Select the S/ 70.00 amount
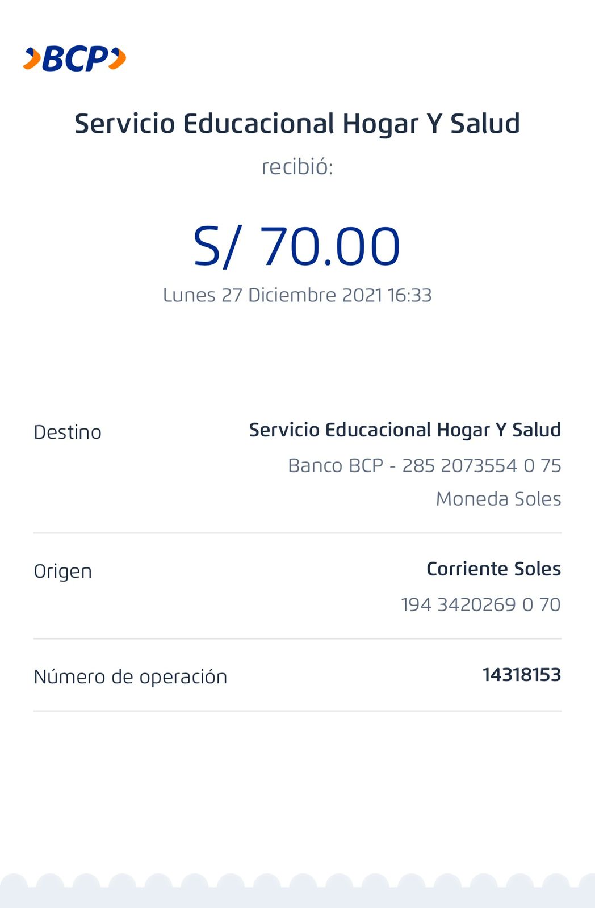595x908 pixels. 297,246
